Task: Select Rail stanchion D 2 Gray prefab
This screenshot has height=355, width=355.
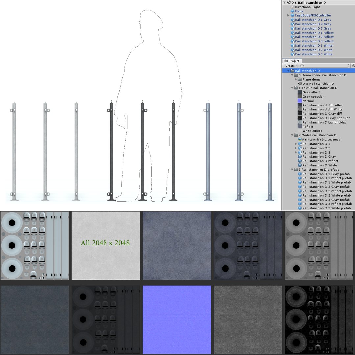Action: pos(326,187)
